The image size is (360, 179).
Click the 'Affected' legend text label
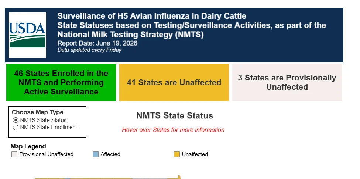coord(110,154)
